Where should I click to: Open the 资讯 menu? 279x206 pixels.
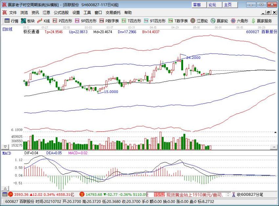click(35, 12)
